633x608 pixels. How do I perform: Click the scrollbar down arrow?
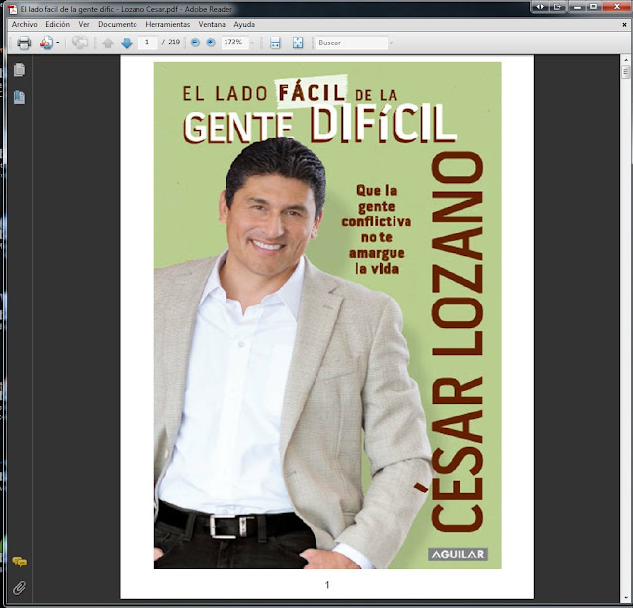click(626, 599)
